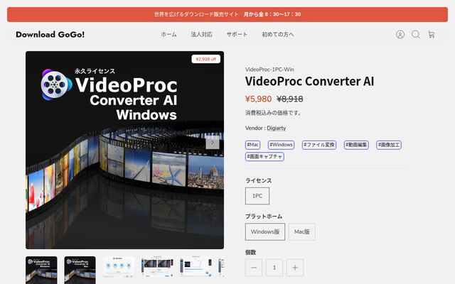Click the 消費税込みの価格です note
Viewport: 455px width, 284px height.
(x=273, y=113)
